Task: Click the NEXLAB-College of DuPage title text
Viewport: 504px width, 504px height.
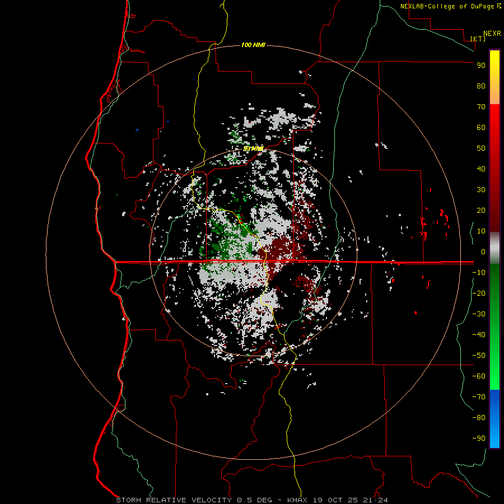Action: tap(449, 6)
